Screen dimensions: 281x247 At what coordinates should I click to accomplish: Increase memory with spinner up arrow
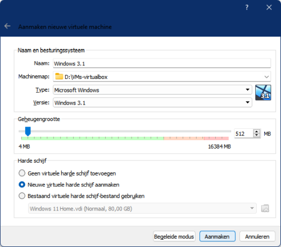pyautogui.click(x=257, y=132)
